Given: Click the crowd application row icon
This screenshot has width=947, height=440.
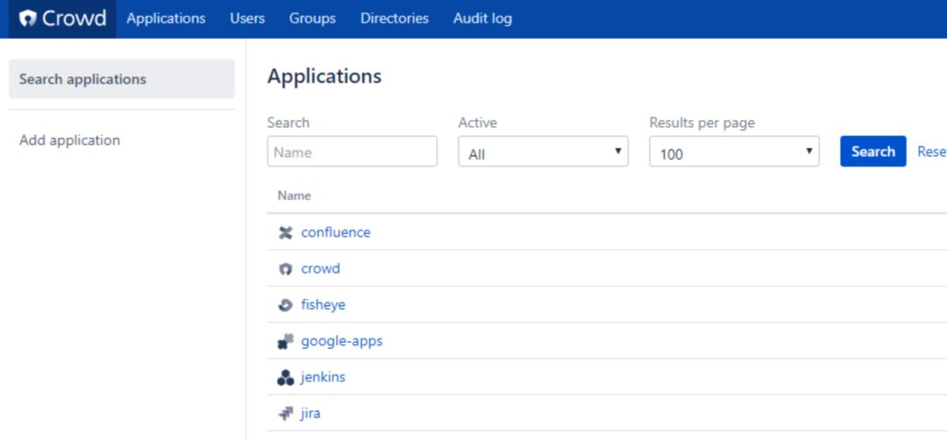Looking at the screenshot, I should tap(285, 269).
